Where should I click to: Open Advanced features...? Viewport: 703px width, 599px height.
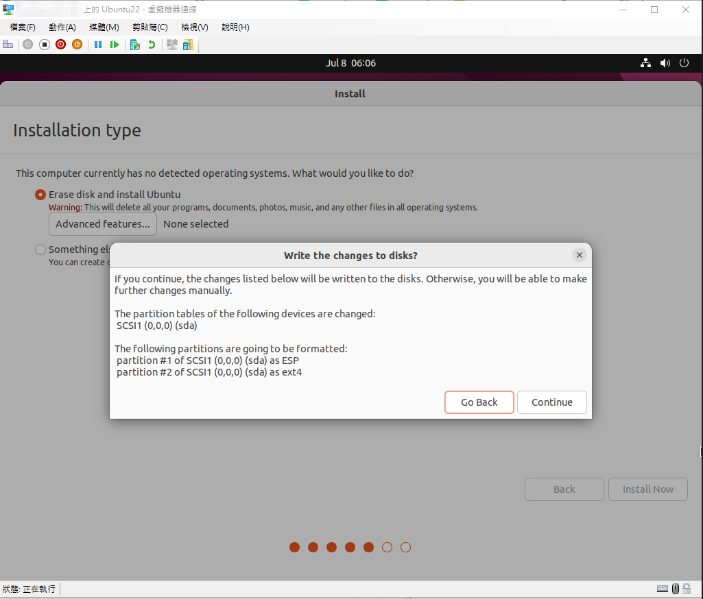[103, 224]
